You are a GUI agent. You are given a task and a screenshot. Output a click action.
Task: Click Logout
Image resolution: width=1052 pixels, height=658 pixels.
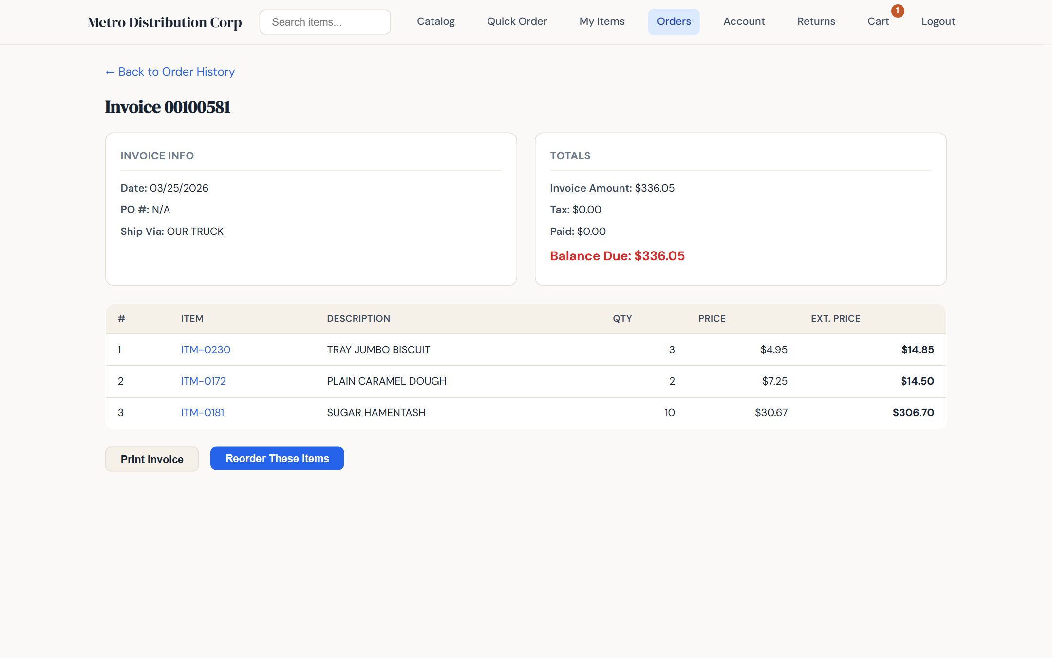pos(938,21)
